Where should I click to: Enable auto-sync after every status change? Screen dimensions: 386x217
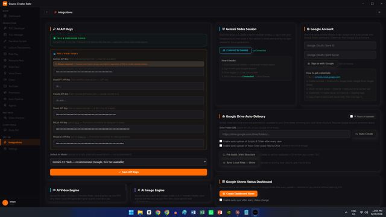coord(221,200)
